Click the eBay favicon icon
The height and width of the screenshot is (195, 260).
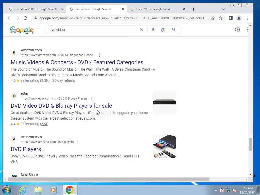pyautogui.click(x=14, y=96)
